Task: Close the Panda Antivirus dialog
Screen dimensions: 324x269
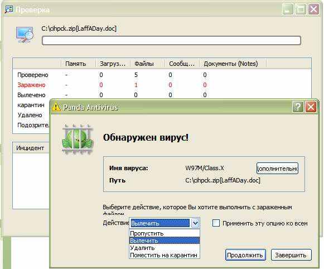Action: [x=311, y=107]
